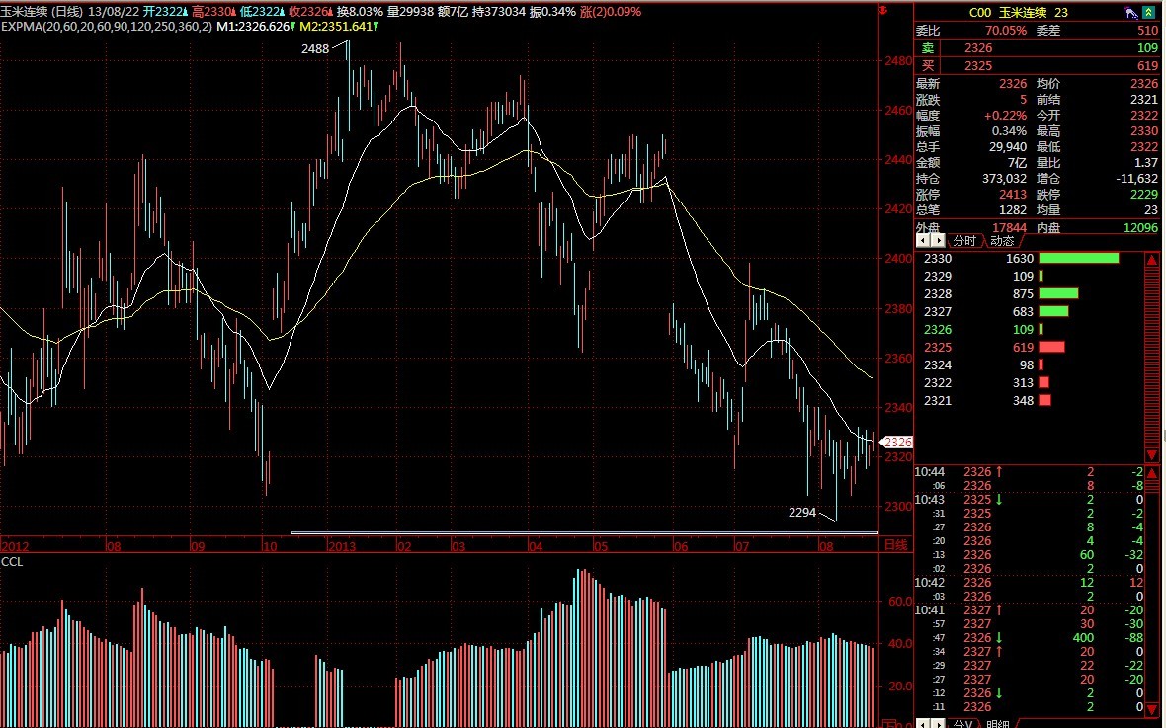Click the 卖 sell button

(x=927, y=47)
